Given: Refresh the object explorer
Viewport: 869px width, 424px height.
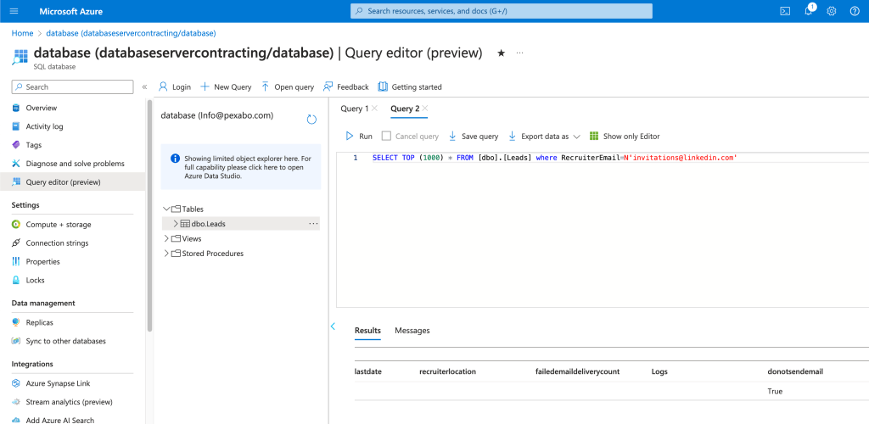Looking at the screenshot, I should click(x=311, y=119).
